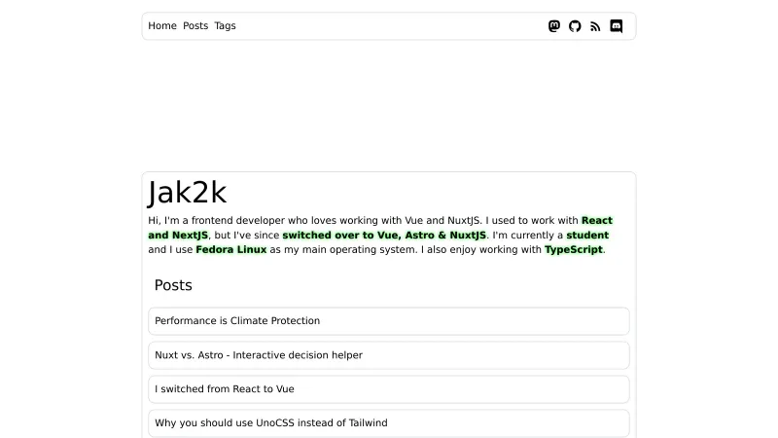The width and height of the screenshot is (778, 438).
Task: Select Tags in the navigation bar
Action: coord(225,26)
